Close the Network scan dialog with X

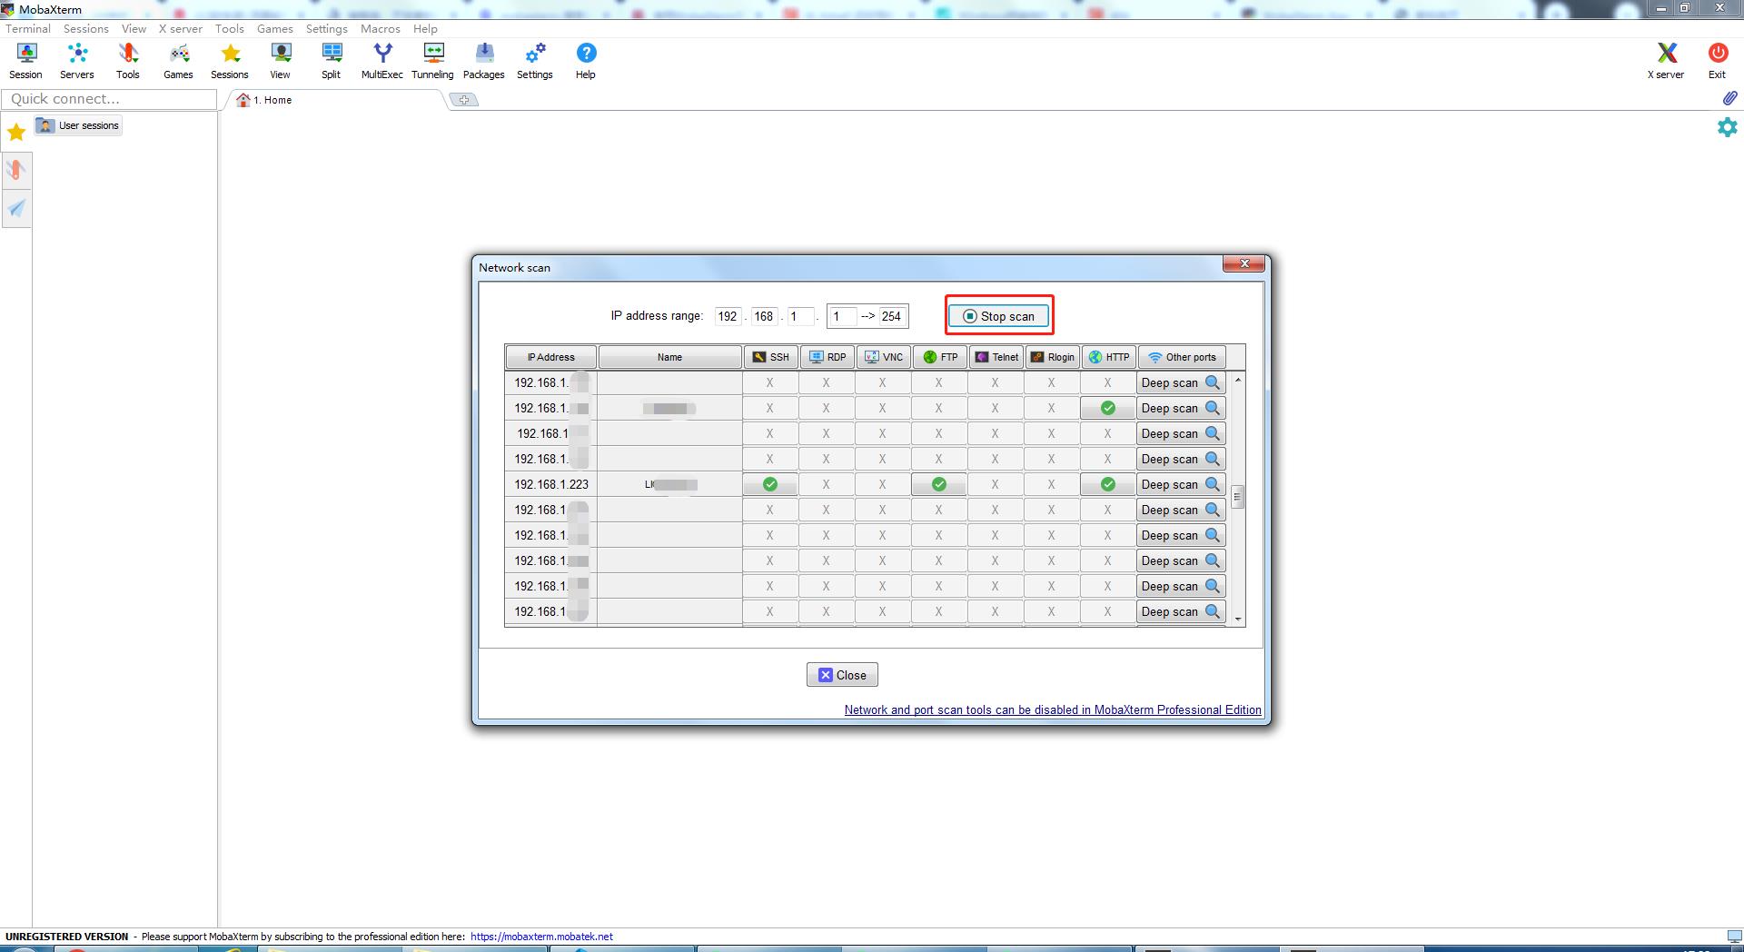(x=1244, y=263)
